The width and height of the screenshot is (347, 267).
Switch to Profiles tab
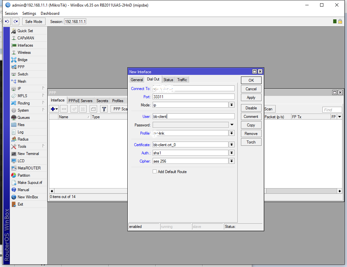pyautogui.click(x=118, y=101)
